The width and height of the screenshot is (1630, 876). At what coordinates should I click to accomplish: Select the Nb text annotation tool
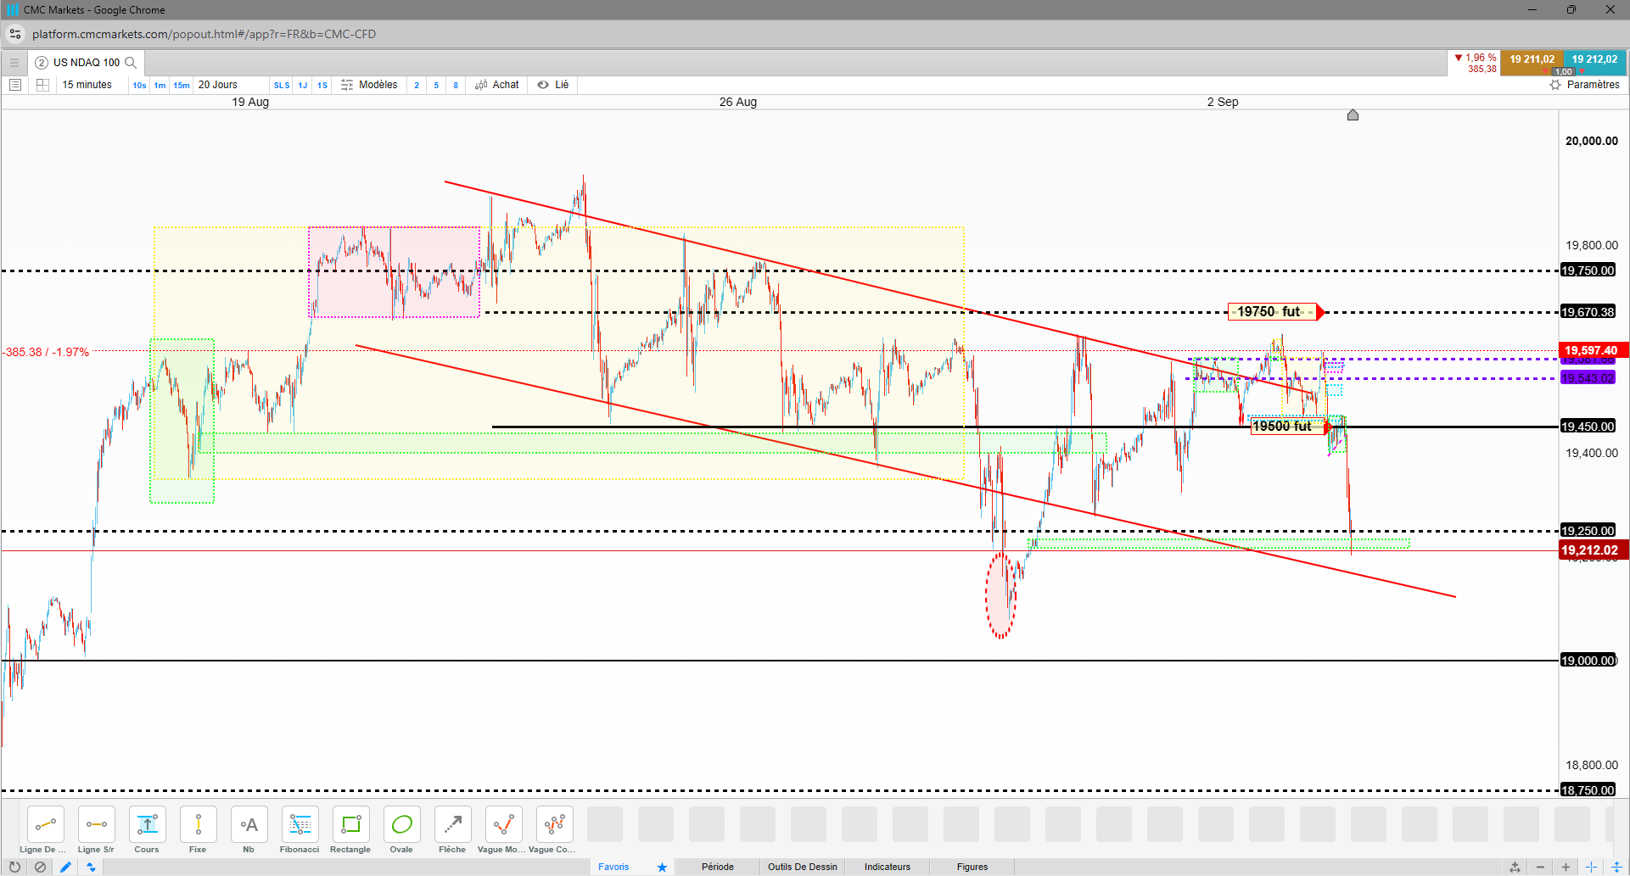pos(249,830)
